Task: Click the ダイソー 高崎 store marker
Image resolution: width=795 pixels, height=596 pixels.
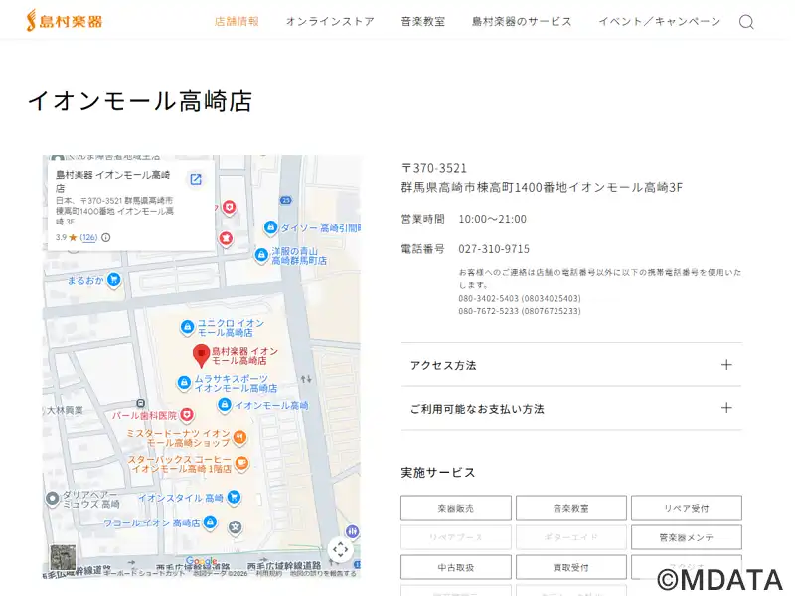Action: click(x=269, y=227)
